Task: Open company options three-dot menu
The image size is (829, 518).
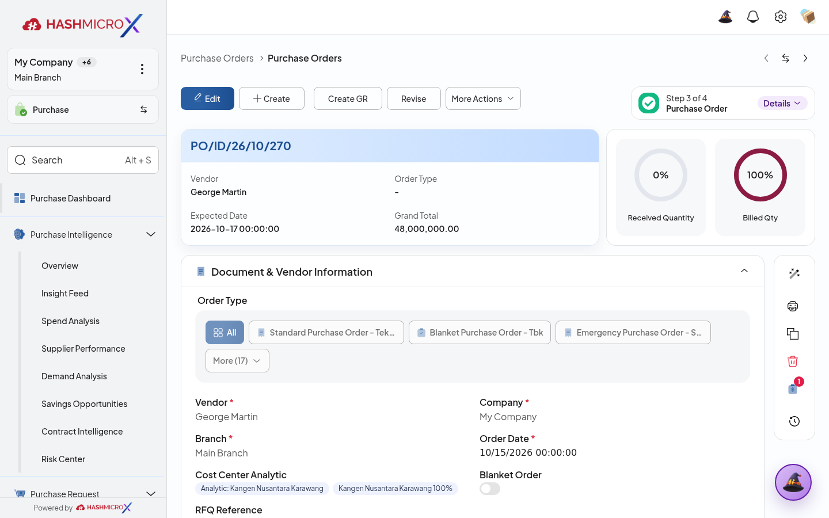Action: [142, 69]
